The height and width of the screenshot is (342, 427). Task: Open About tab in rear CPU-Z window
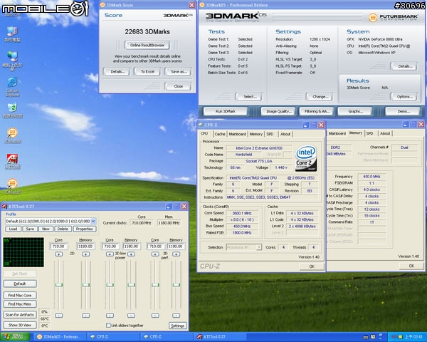tap(385, 133)
